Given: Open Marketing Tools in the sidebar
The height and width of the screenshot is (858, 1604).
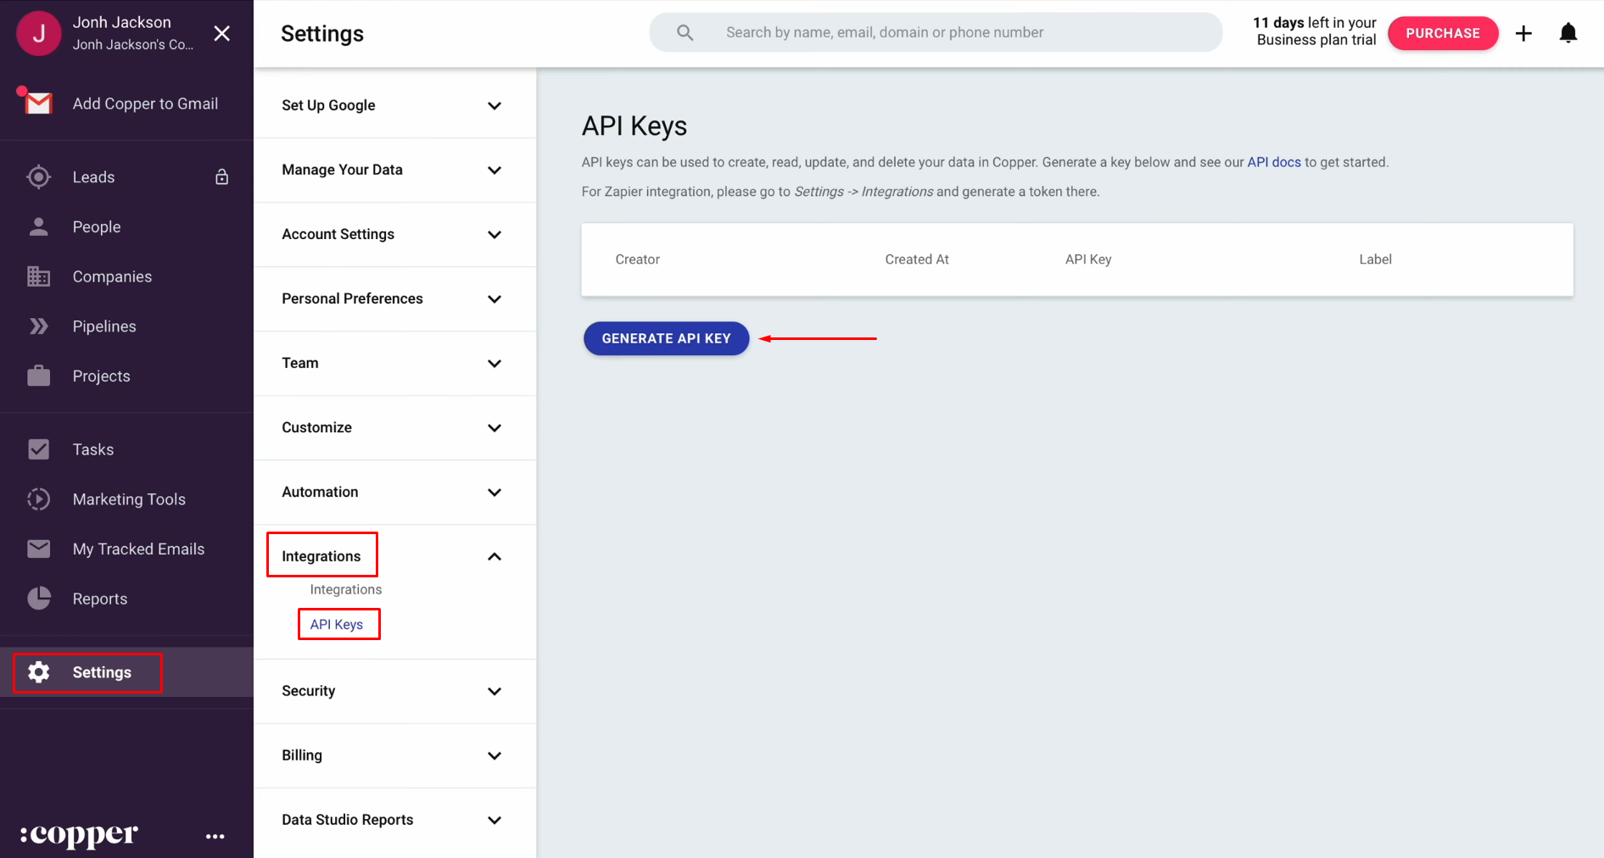Looking at the screenshot, I should tap(129, 499).
